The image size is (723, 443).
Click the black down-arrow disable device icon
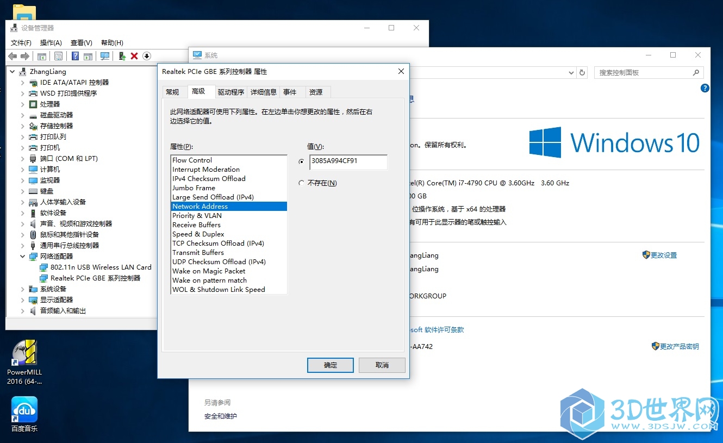click(x=147, y=56)
